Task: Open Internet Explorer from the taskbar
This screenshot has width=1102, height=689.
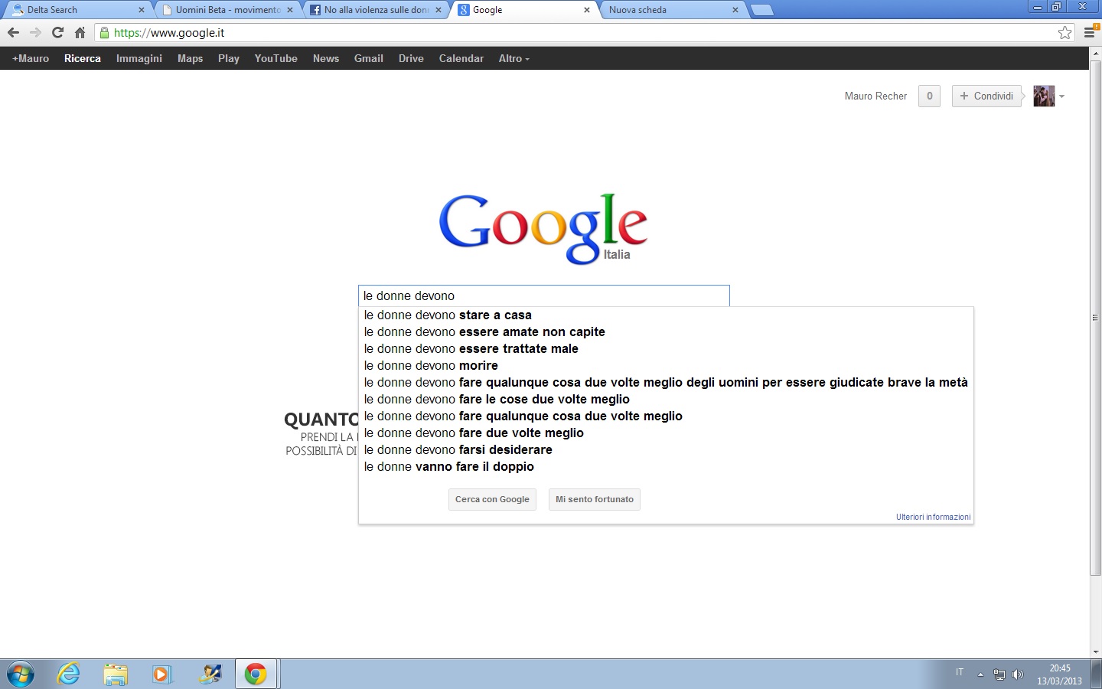Action: [69, 674]
